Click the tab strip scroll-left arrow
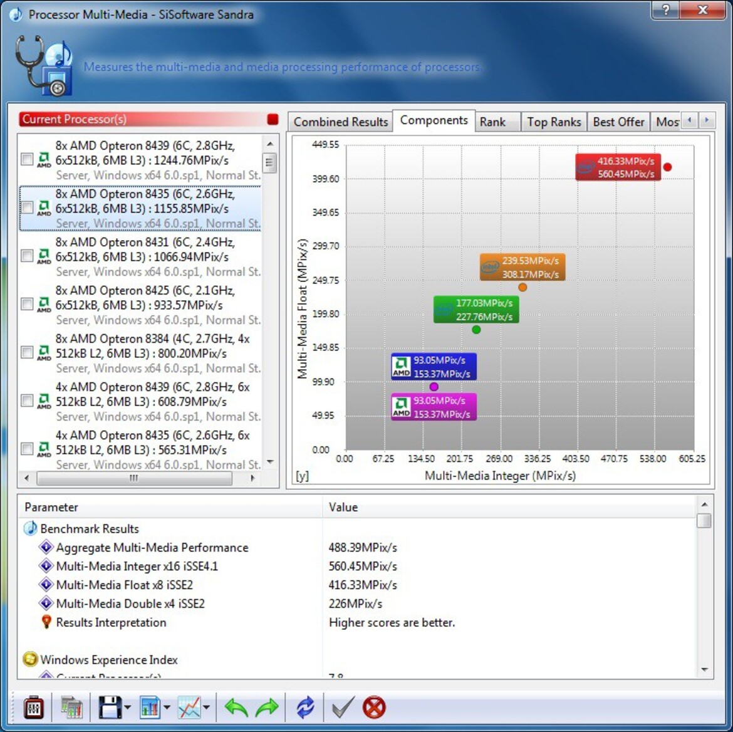This screenshot has height=732, width=733. click(689, 120)
